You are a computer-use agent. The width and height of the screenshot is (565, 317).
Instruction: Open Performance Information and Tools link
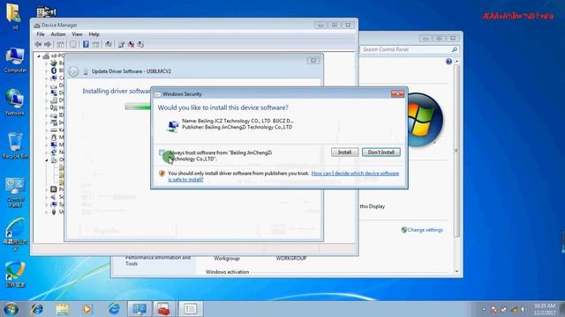click(x=158, y=261)
